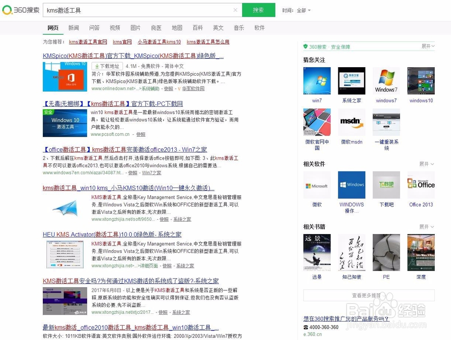Click suggestion kms官网

click(x=122, y=42)
